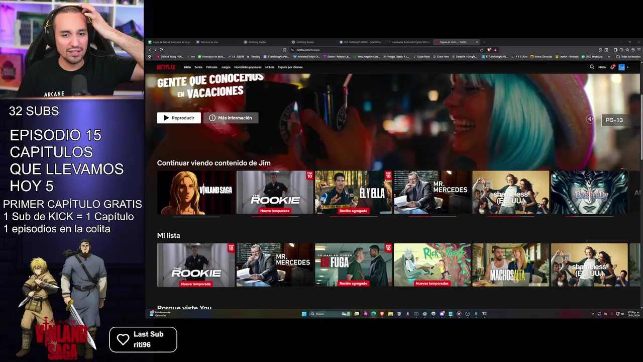Open Trending bookmark
This screenshot has height=362, width=643.
click(254, 57)
